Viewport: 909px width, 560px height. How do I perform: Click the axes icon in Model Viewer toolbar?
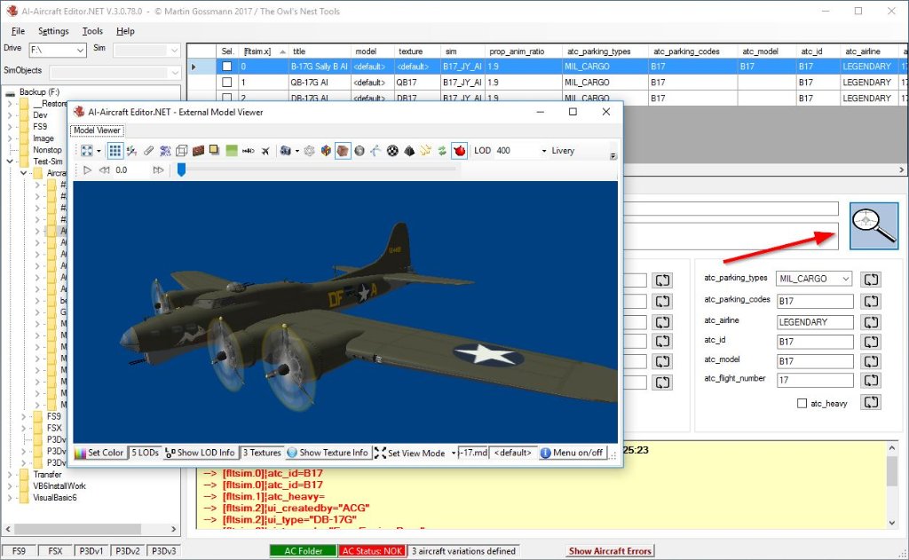131,151
